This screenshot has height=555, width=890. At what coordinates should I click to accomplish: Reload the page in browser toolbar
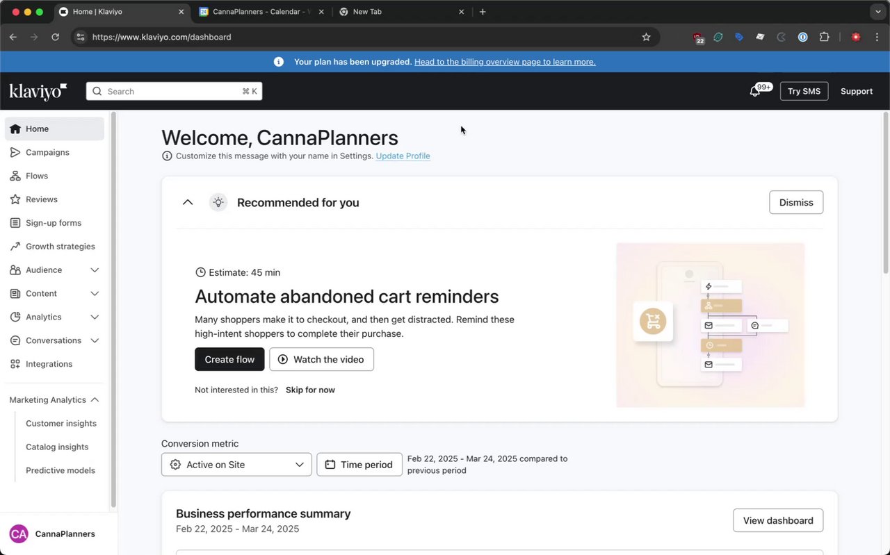coord(55,37)
